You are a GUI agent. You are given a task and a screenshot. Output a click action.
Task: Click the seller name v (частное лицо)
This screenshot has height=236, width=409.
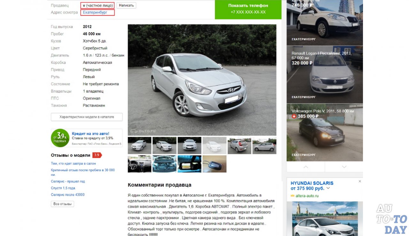[x=98, y=5]
